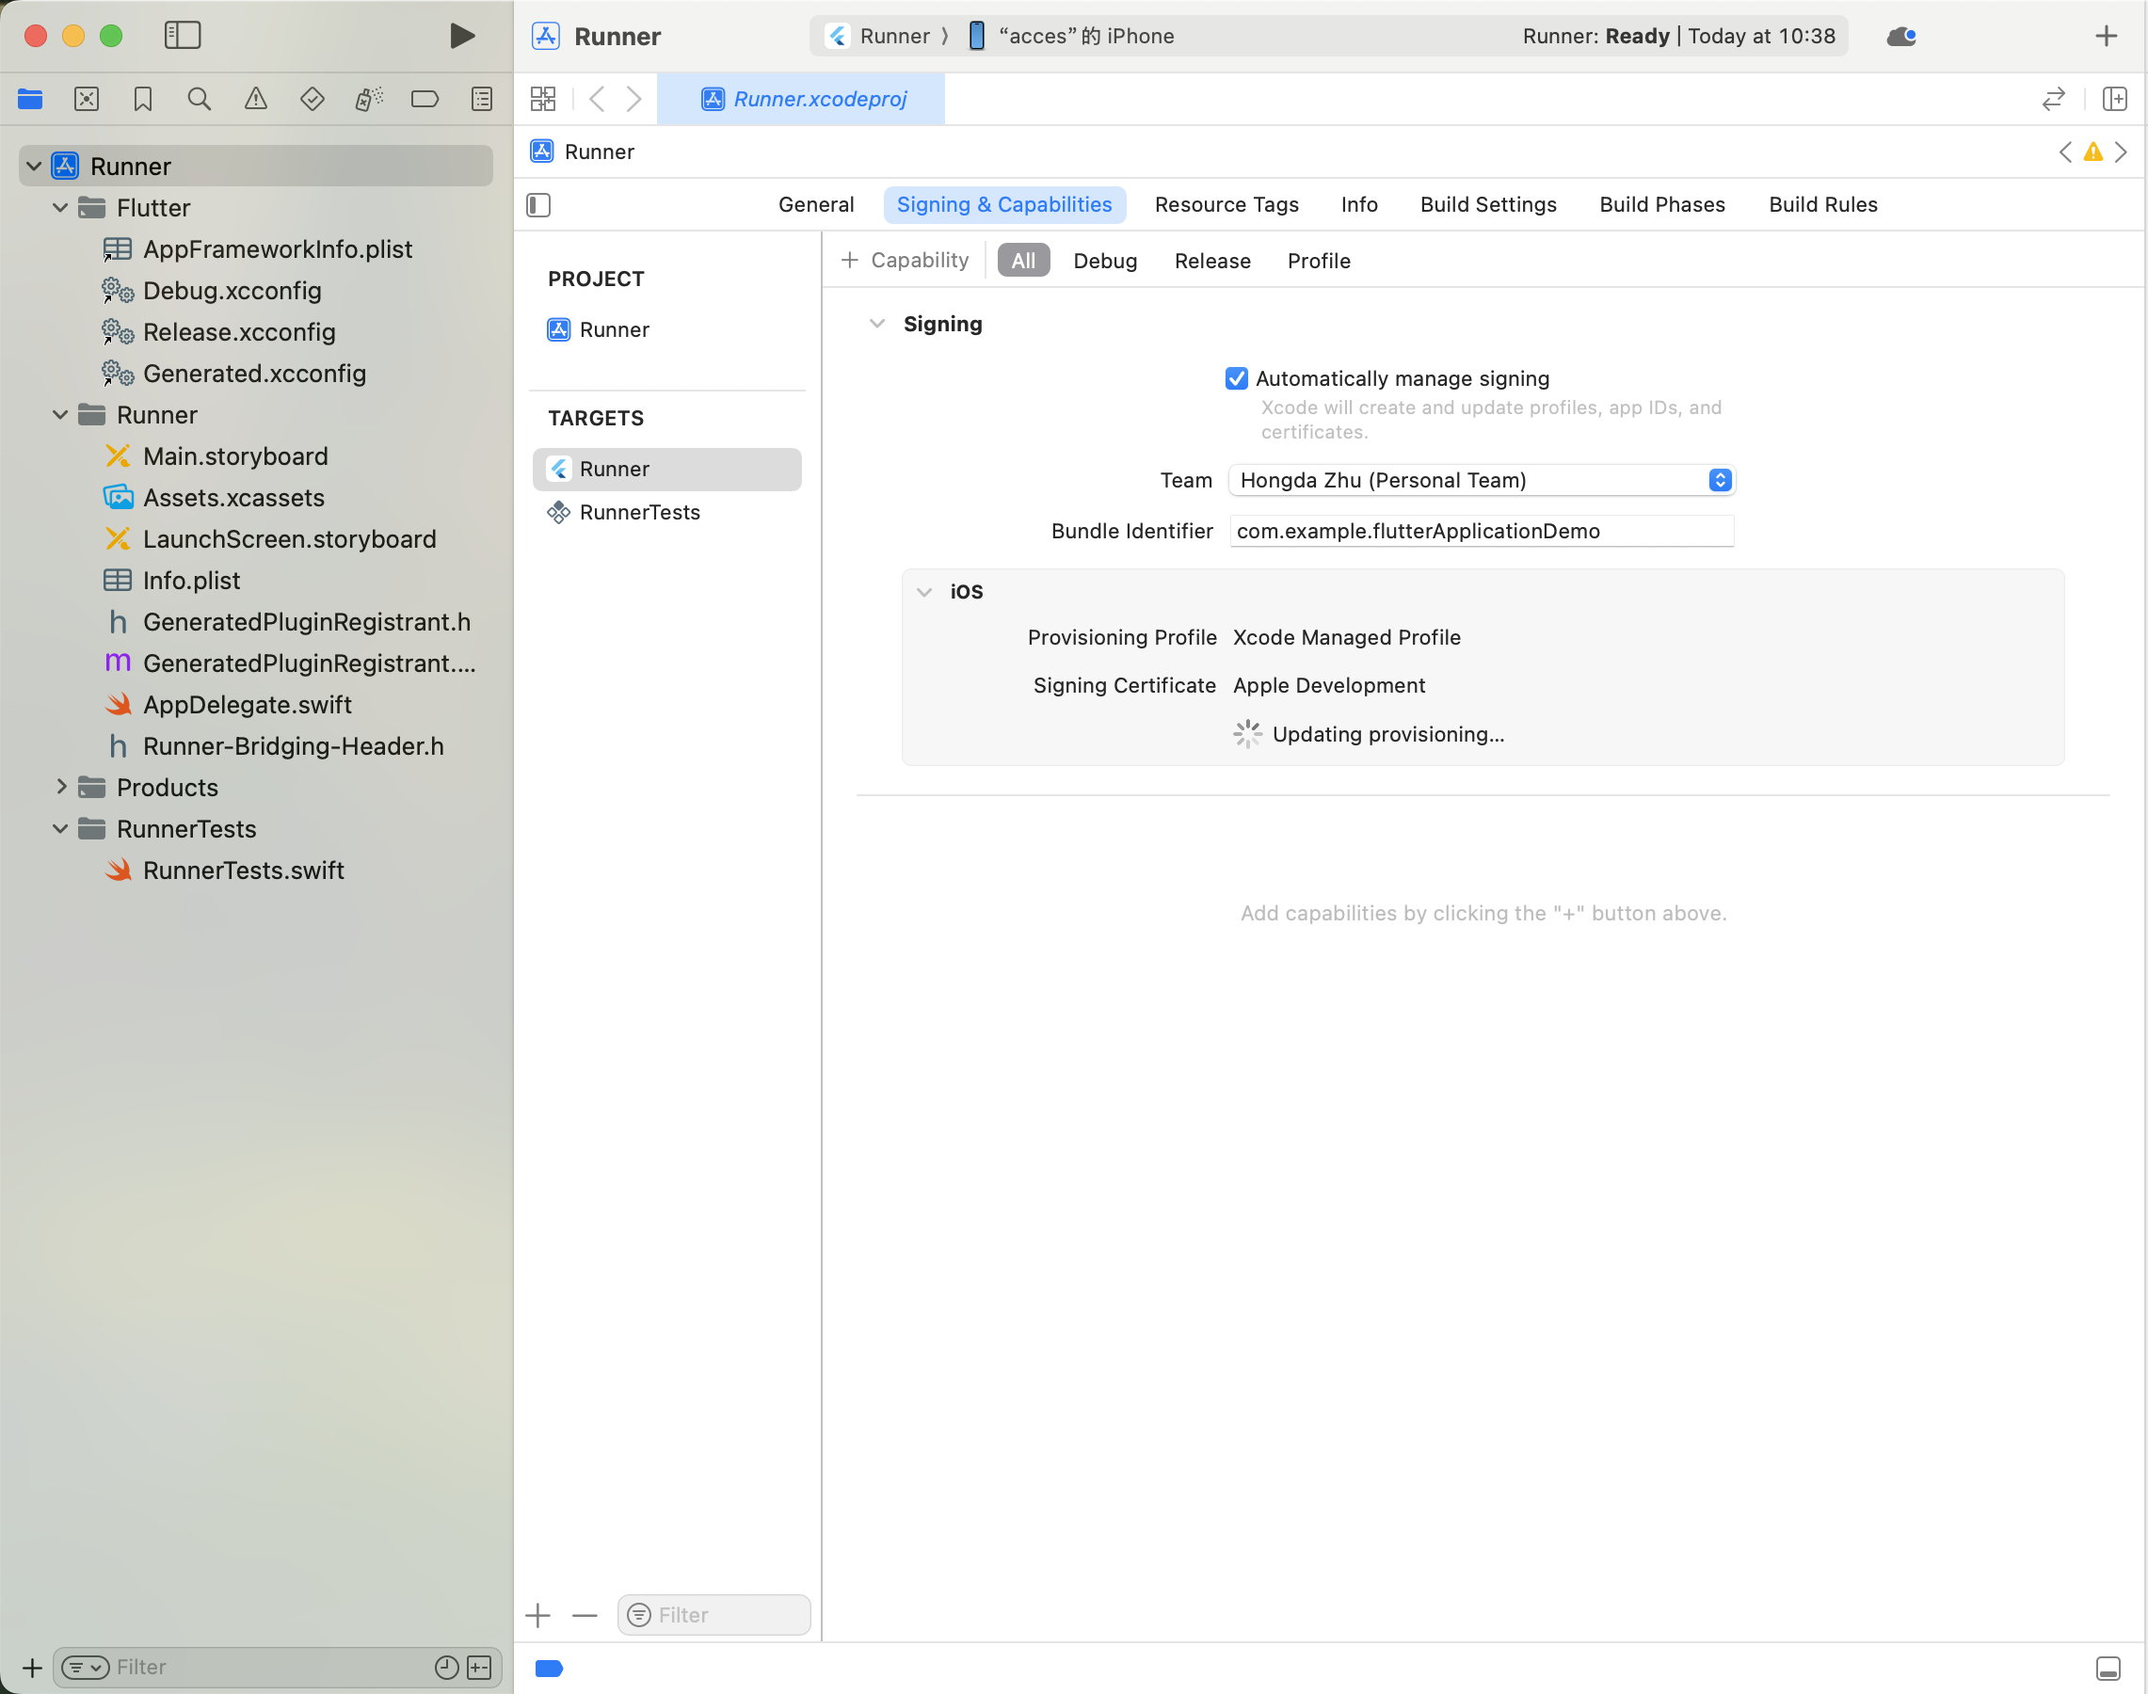Open the Team dropdown
This screenshot has height=1694, width=2148.
[x=1482, y=481]
